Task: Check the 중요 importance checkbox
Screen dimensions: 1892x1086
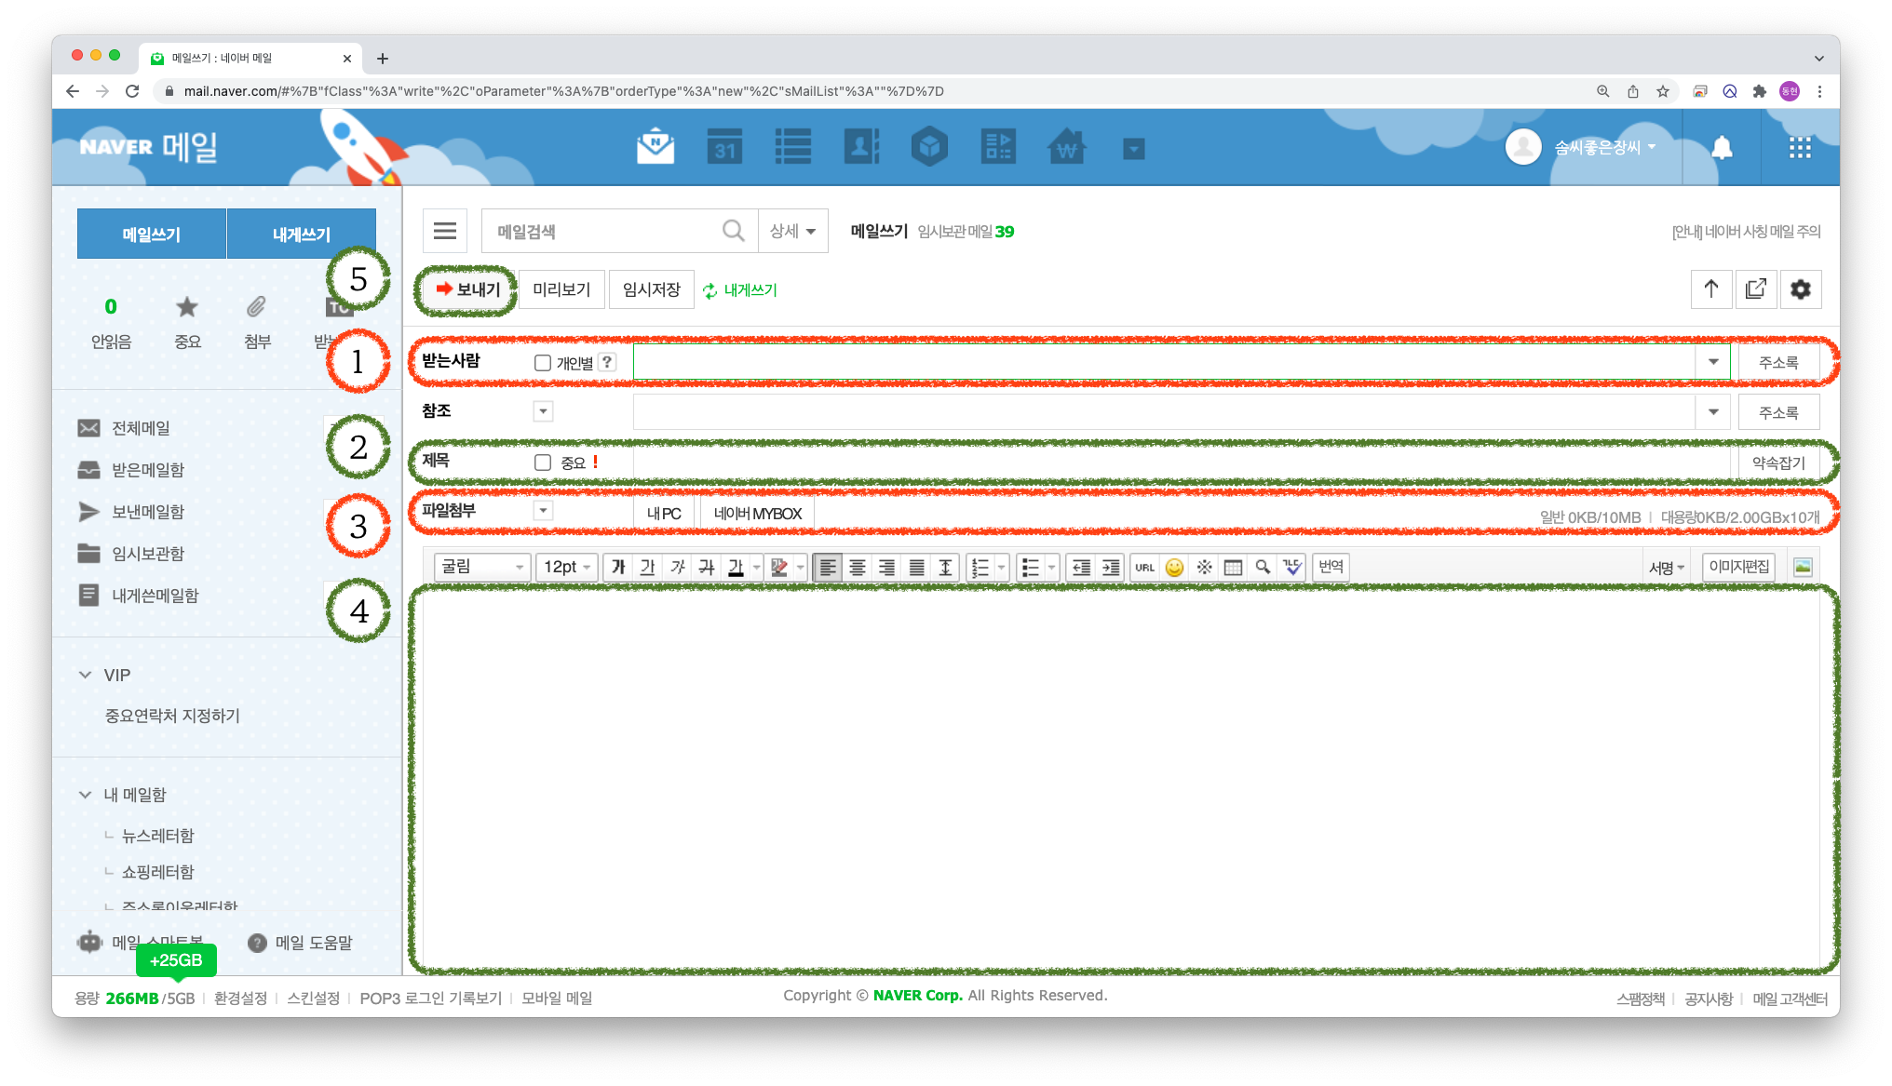Action: point(543,463)
